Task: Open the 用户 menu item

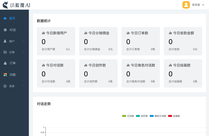Action: coord(14,41)
